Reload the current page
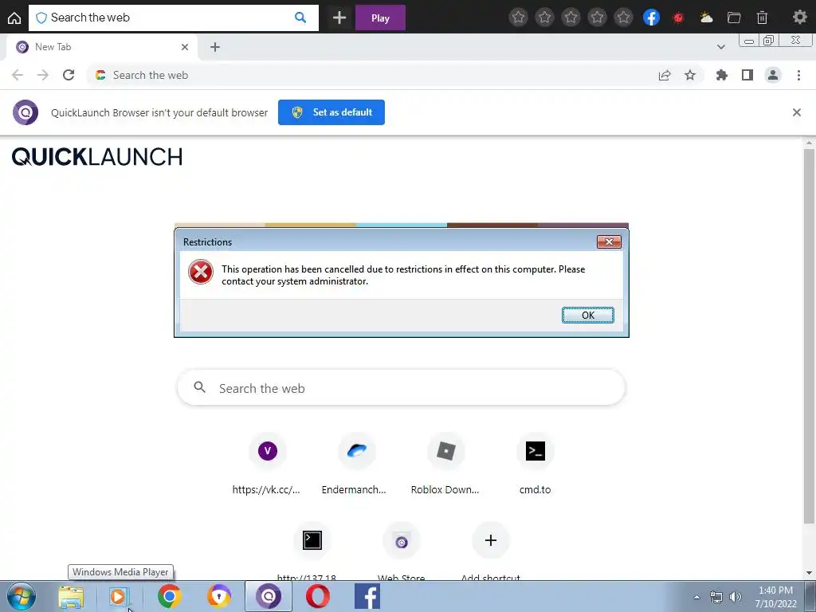This screenshot has width=816, height=612. click(69, 75)
